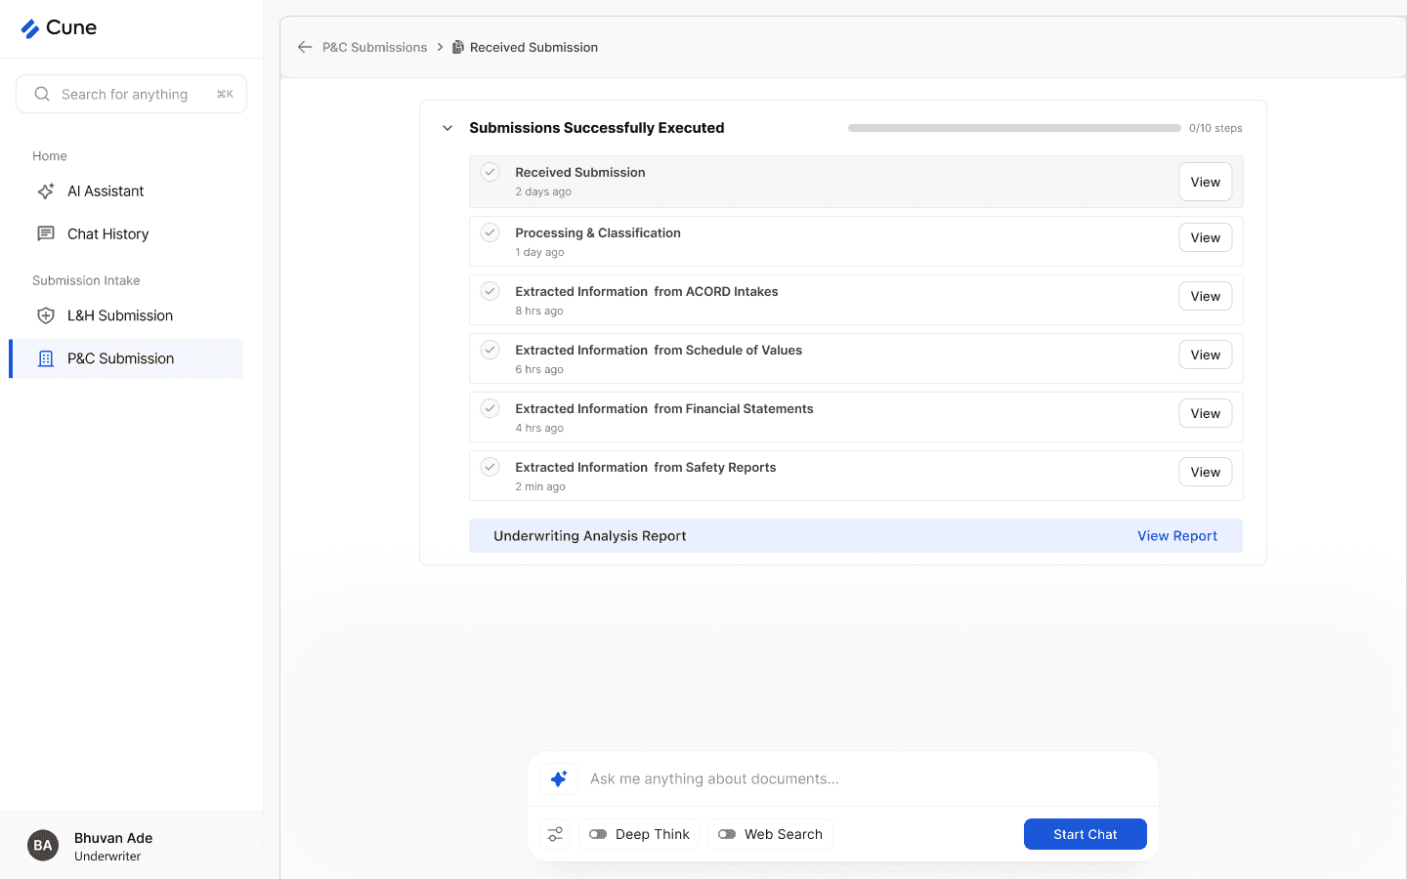Click the P&C Submission building icon
This screenshot has height=879, width=1407.
[46, 358]
